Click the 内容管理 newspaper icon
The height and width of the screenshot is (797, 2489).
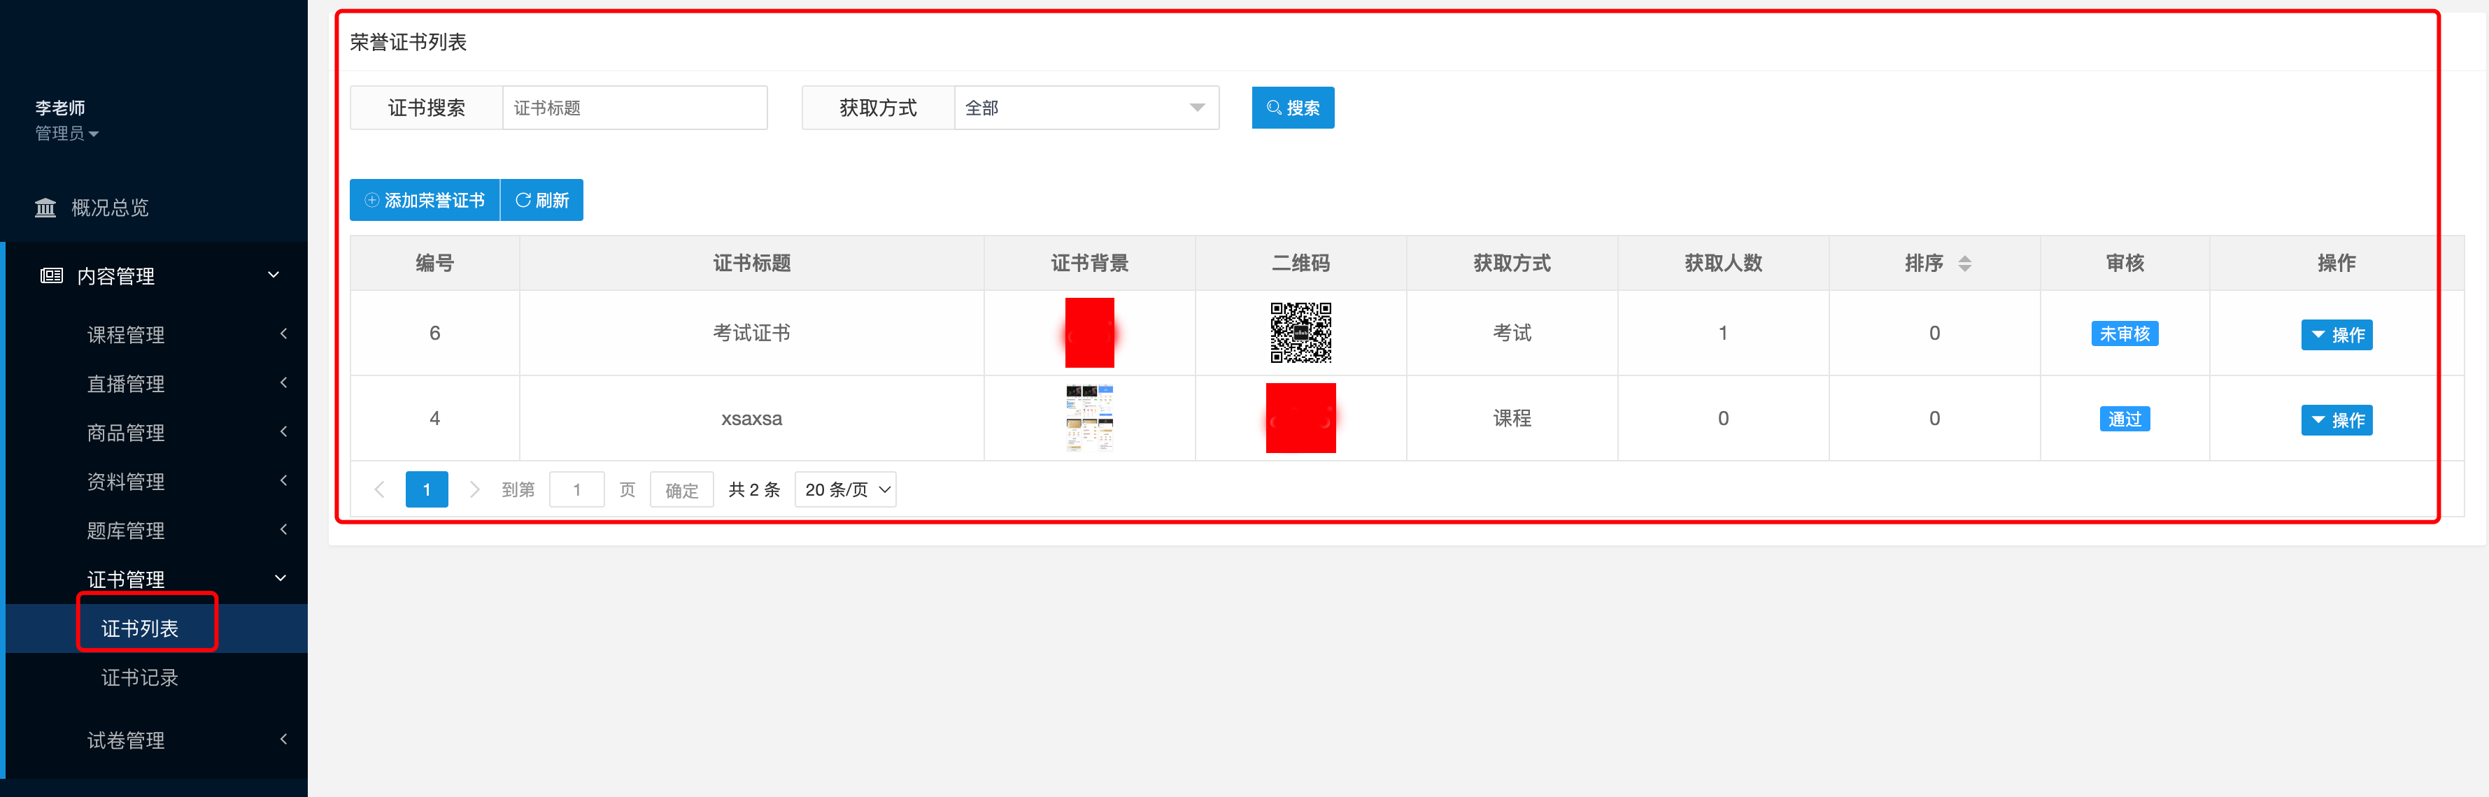[x=51, y=275]
